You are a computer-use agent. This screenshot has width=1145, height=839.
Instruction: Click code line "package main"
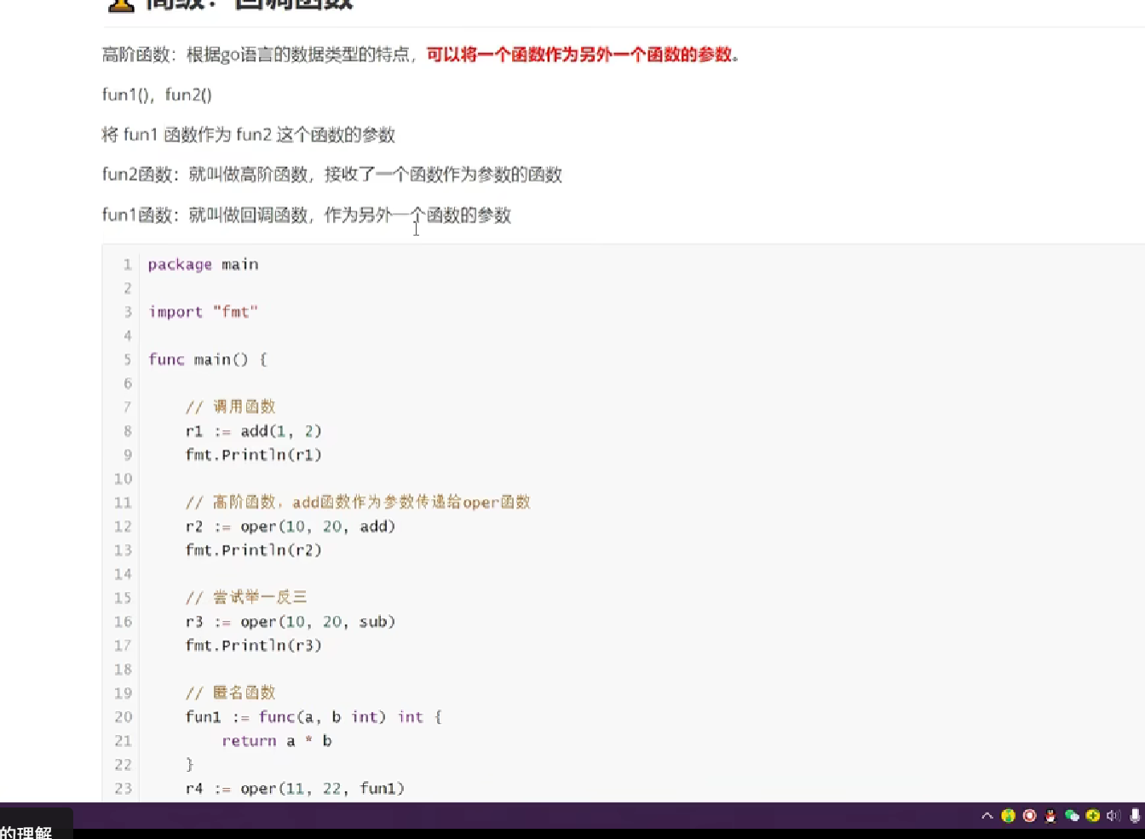(x=203, y=264)
